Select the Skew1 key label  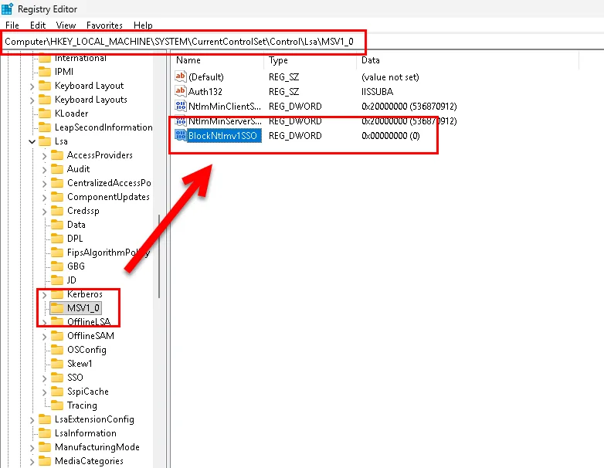point(80,364)
